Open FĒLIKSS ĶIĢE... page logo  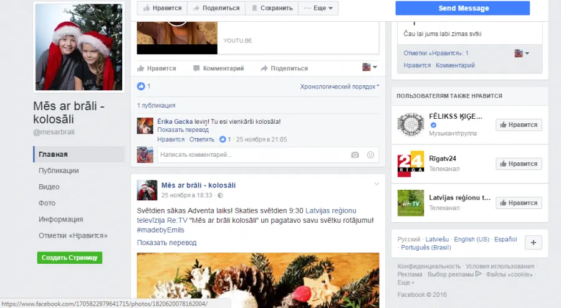point(411,124)
